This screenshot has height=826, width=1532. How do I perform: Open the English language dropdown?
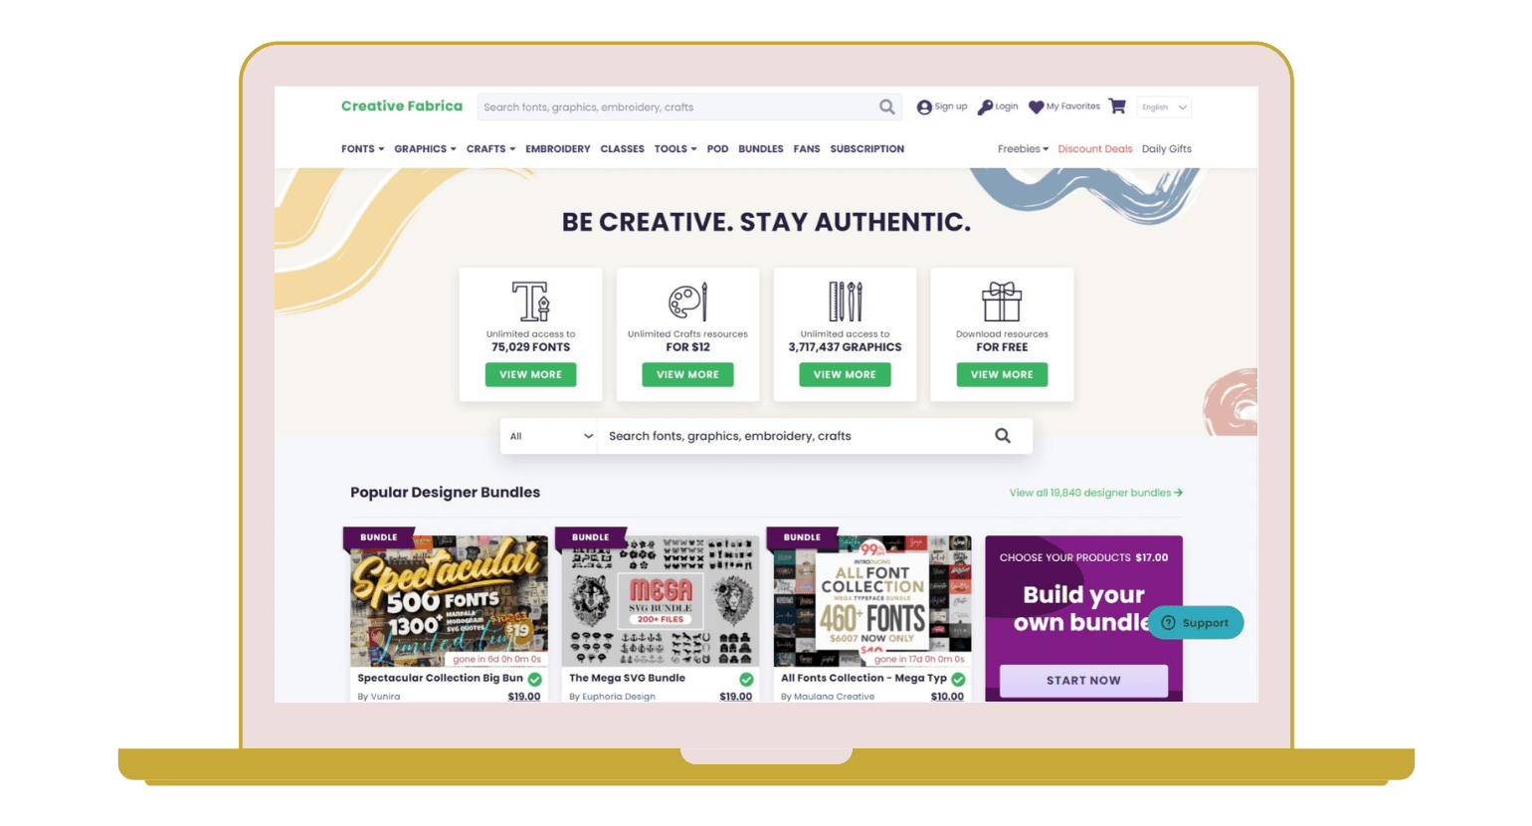[x=1164, y=107]
